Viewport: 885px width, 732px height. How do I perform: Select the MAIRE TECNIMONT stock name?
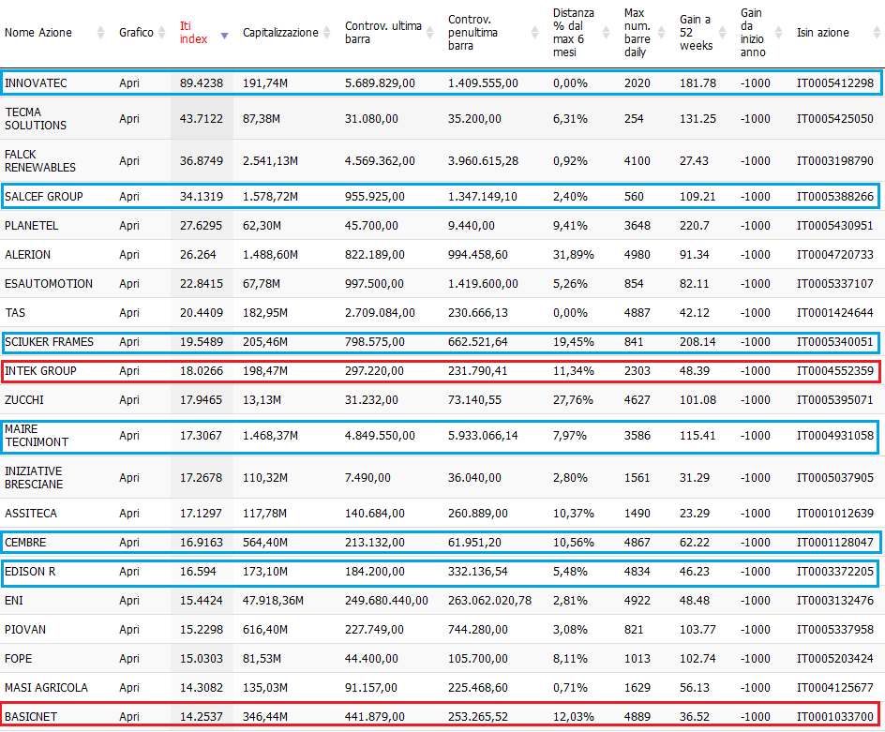(37, 436)
